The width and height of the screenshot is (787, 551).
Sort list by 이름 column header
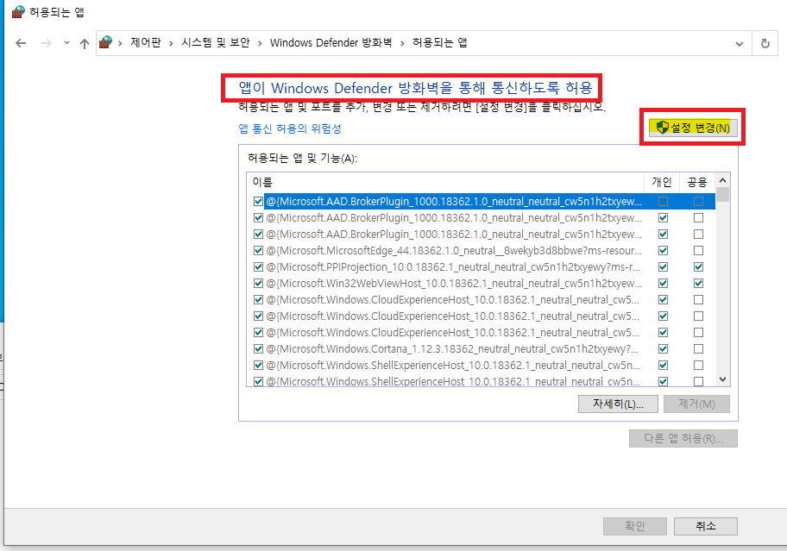pos(445,182)
